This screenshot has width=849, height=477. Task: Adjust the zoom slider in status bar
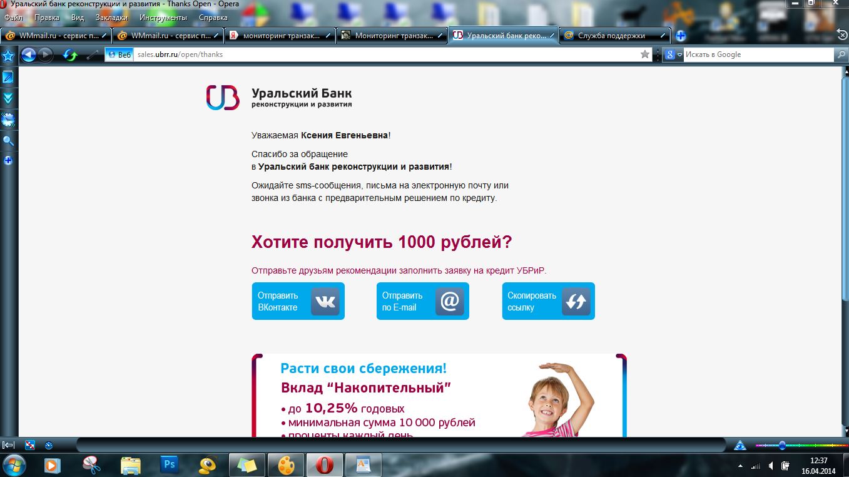[783, 445]
